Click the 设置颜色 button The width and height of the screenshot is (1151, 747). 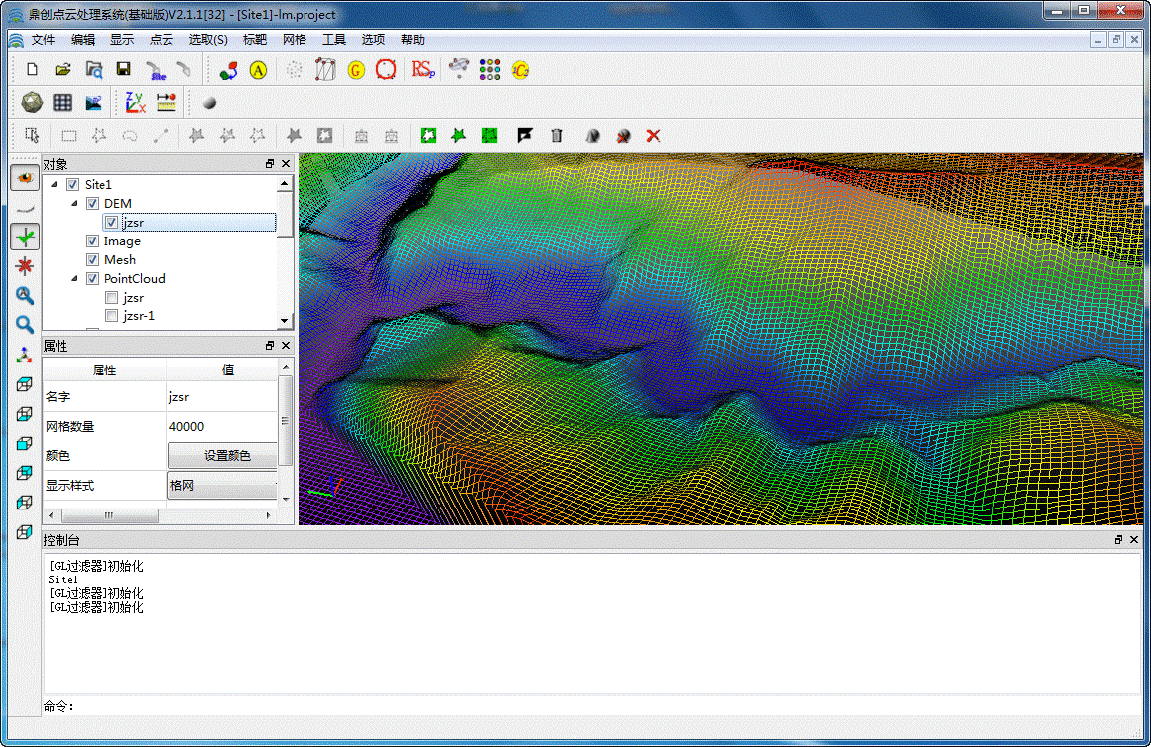coord(227,456)
